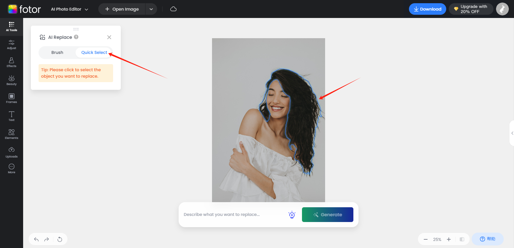Switch to Quick Select mode
The image size is (514, 248).
(x=94, y=53)
